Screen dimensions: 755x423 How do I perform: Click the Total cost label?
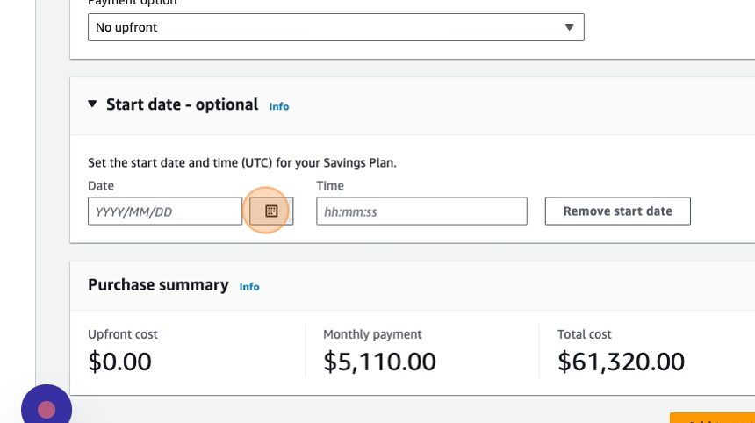pos(584,334)
